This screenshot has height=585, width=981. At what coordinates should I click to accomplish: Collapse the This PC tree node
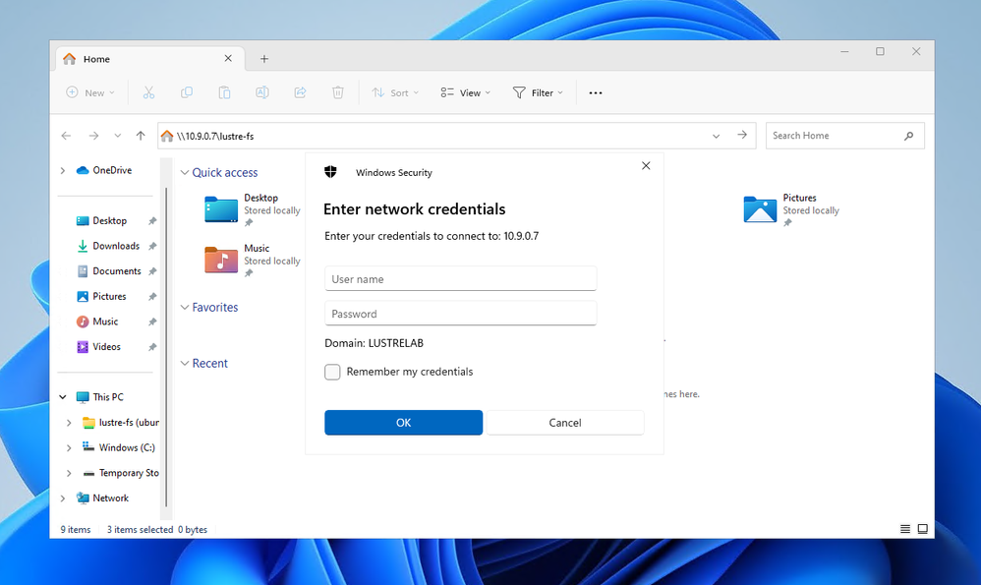(x=63, y=396)
